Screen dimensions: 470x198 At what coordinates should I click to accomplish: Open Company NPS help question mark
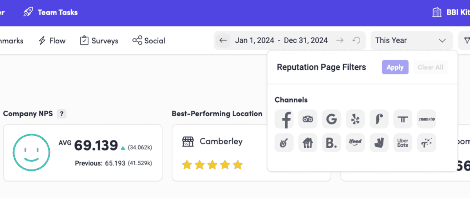pyautogui.click(x=61, y=114)
